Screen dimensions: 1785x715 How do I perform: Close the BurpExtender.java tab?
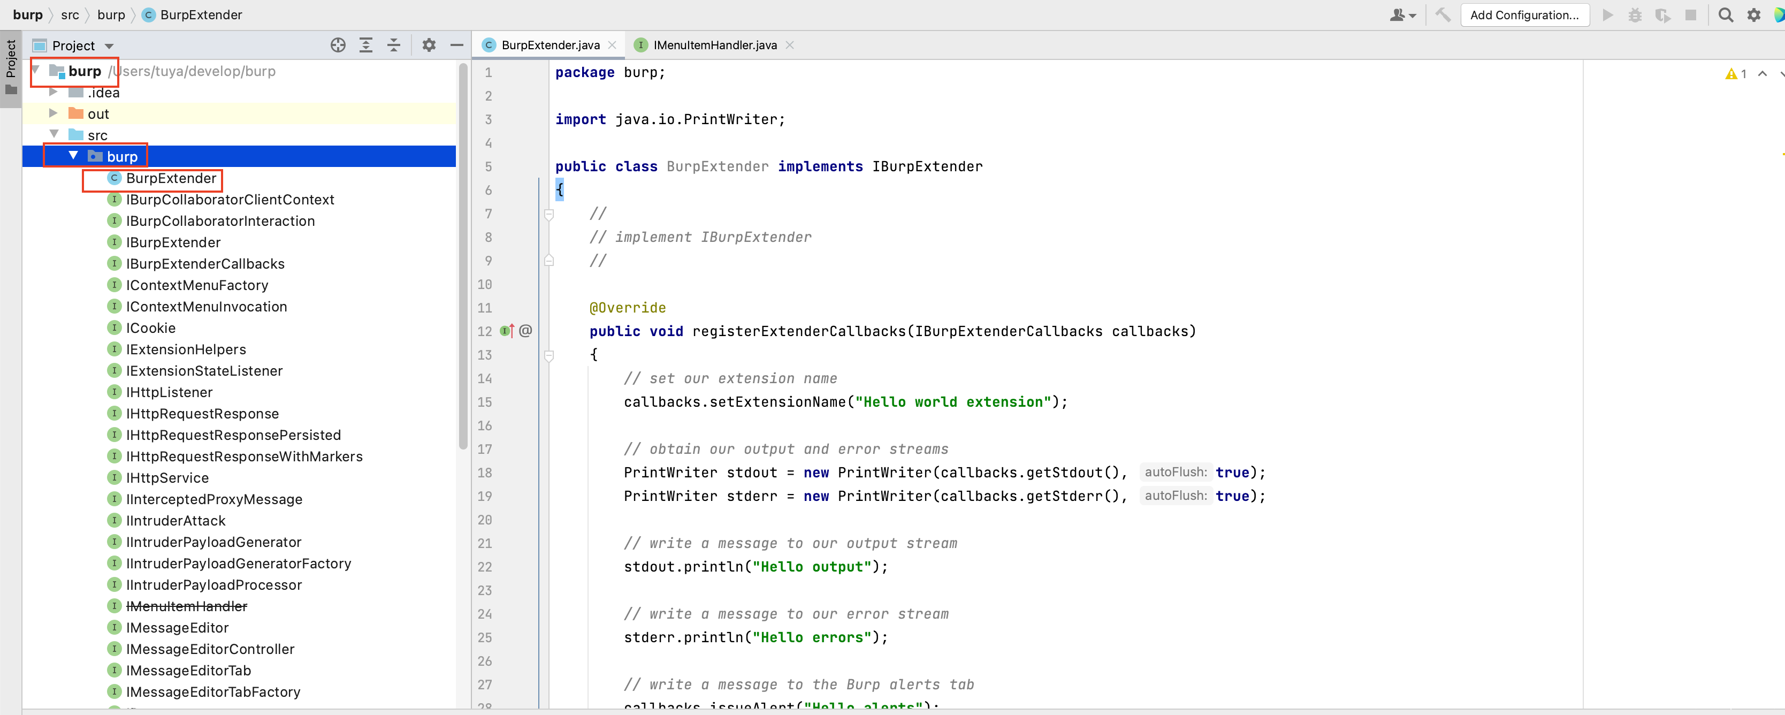point(612,45)
